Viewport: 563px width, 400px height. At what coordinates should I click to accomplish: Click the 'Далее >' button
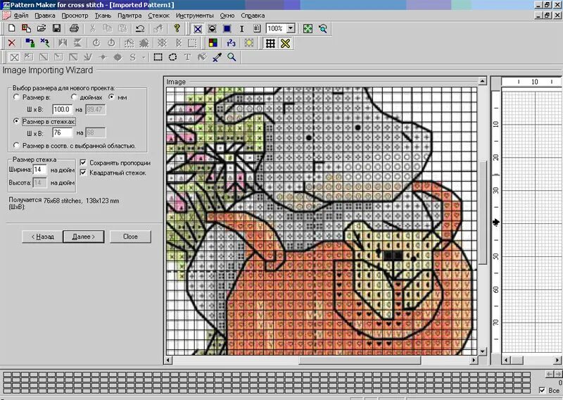pos(83,237)
